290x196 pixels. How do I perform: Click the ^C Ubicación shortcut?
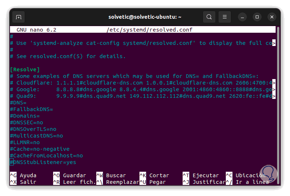(246, 175)
